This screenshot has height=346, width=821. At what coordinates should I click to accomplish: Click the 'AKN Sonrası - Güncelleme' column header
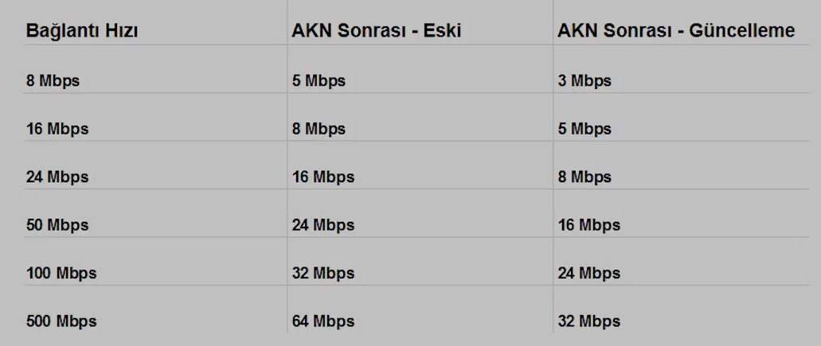click(676, 31)
